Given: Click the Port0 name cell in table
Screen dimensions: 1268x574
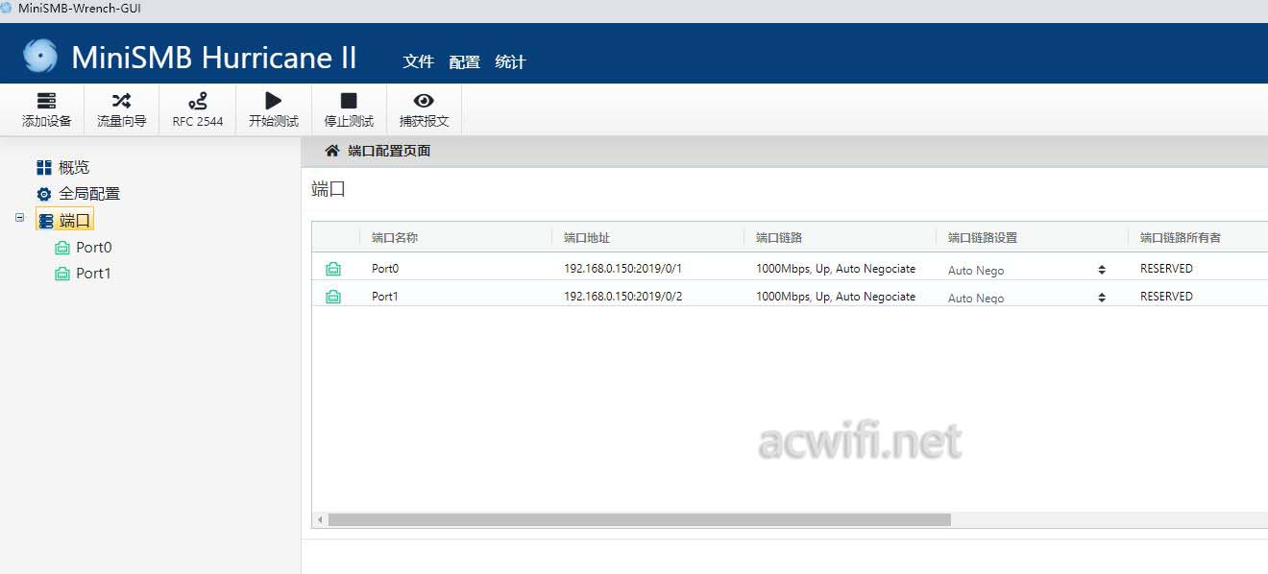Looking at the screenshot, I should pos(385,269).
